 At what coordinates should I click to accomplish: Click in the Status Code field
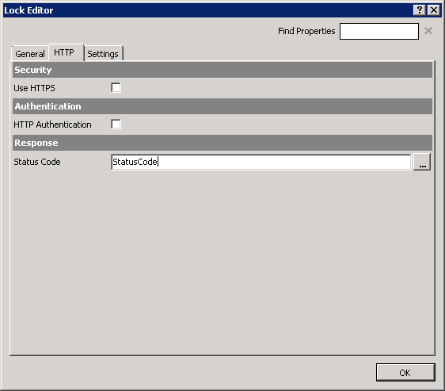point(261,162)
